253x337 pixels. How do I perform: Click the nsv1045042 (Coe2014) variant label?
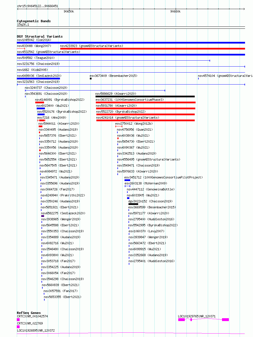34,40
